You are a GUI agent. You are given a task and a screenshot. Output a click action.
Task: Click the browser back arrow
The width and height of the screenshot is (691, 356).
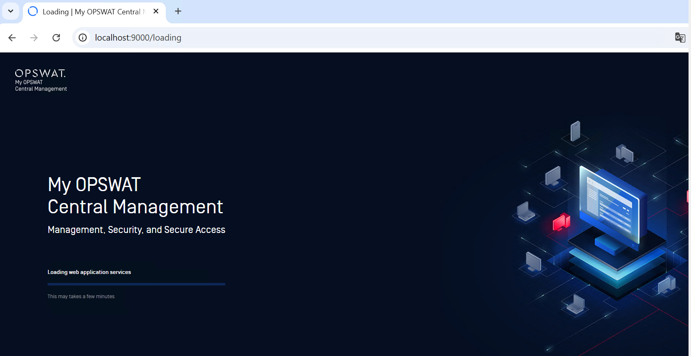click(12, 38)
